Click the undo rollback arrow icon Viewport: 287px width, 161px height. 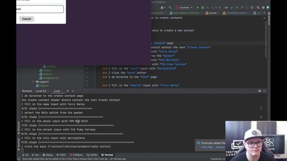252,8
